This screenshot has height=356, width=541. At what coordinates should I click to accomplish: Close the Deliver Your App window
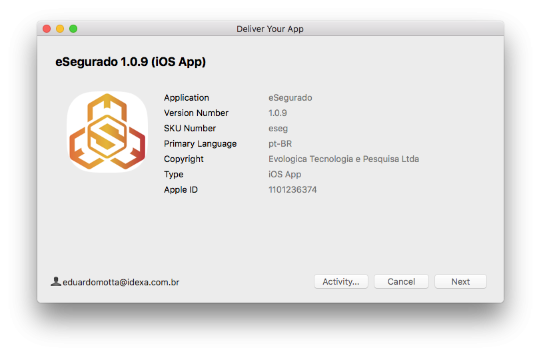tap(47, 29)
